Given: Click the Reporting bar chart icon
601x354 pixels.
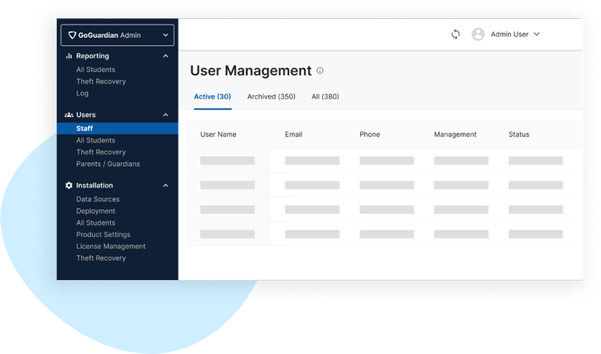Looking at the screenshot, I should (x=69, y=56).
